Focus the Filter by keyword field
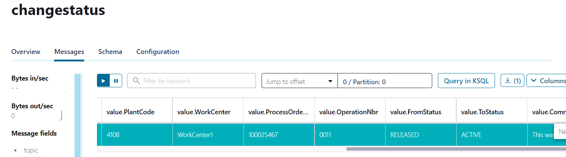Image resolution: width=566 pixels, height=157 pixels. (191, 81)
